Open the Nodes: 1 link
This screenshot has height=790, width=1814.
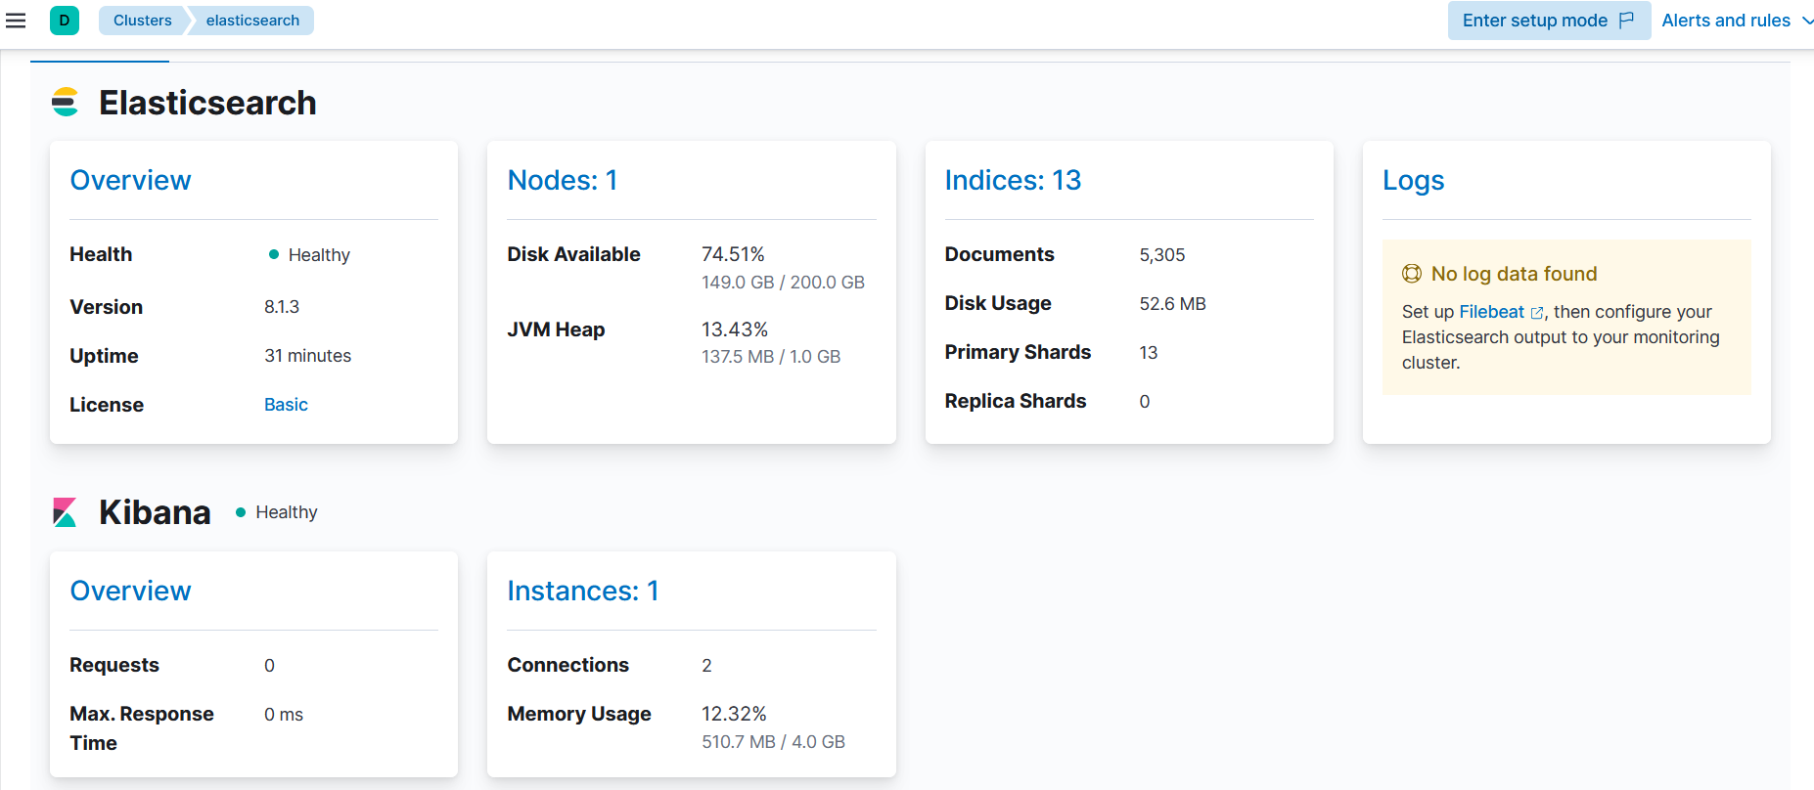563,180
